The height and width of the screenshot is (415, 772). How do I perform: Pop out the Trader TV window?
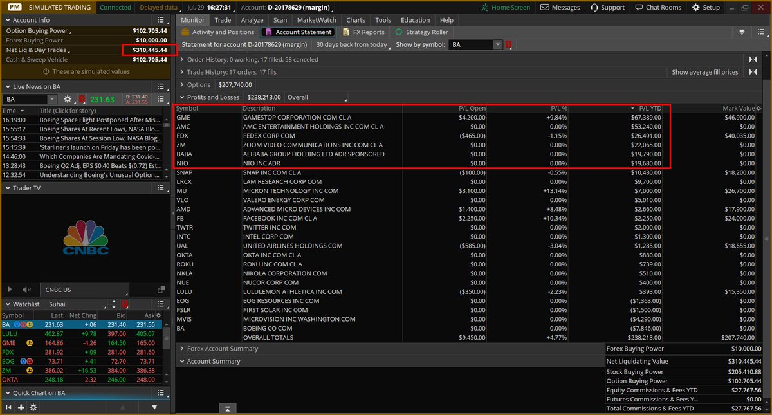point(160,290)
